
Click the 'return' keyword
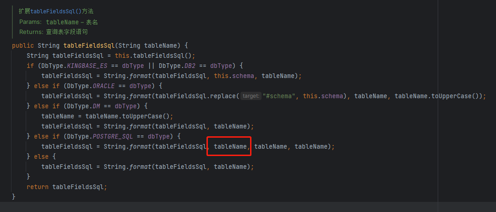38,187
